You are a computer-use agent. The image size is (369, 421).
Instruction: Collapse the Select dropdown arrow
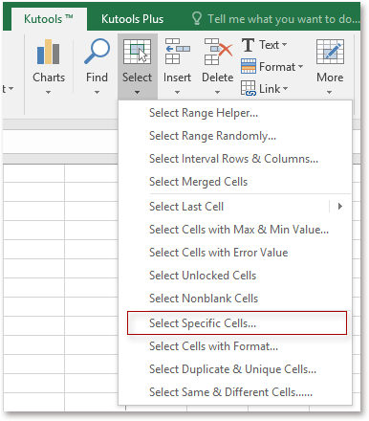[x=137, y=92]
